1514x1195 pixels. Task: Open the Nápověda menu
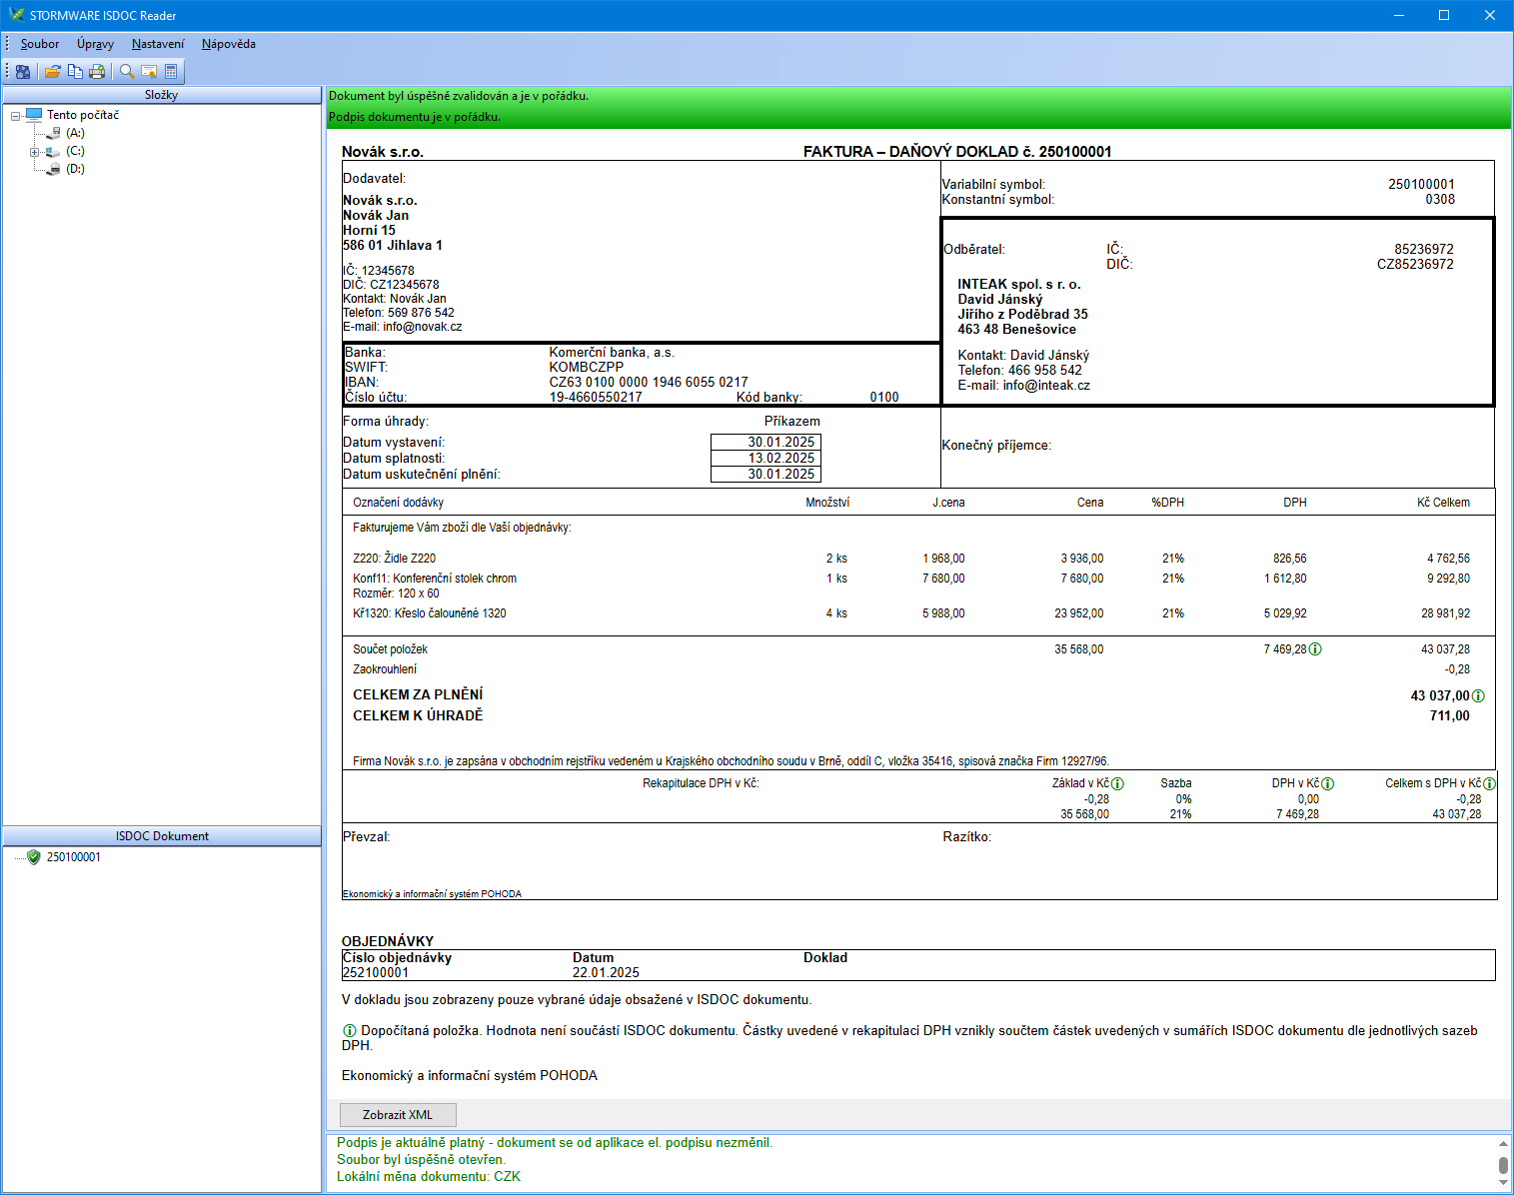[228, 44]
